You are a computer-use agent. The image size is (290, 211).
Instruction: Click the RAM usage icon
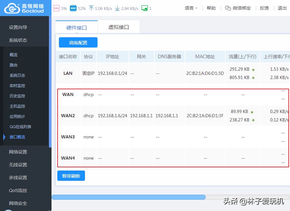(x=73, y=8)
